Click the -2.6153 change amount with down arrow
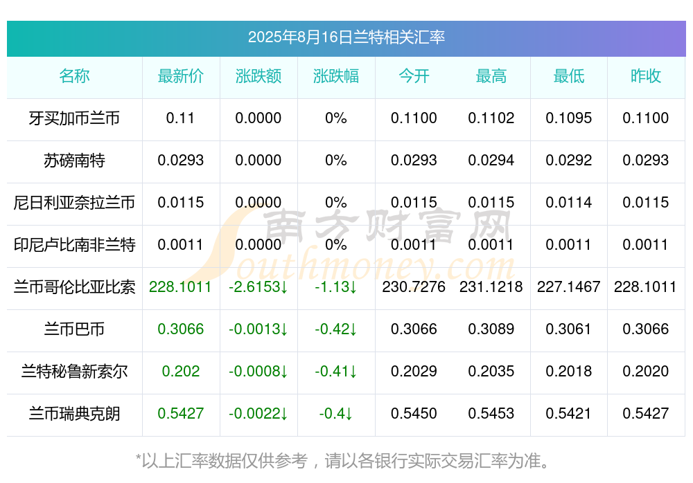Screen dimensions: 693x483 (x=258, y=287)
